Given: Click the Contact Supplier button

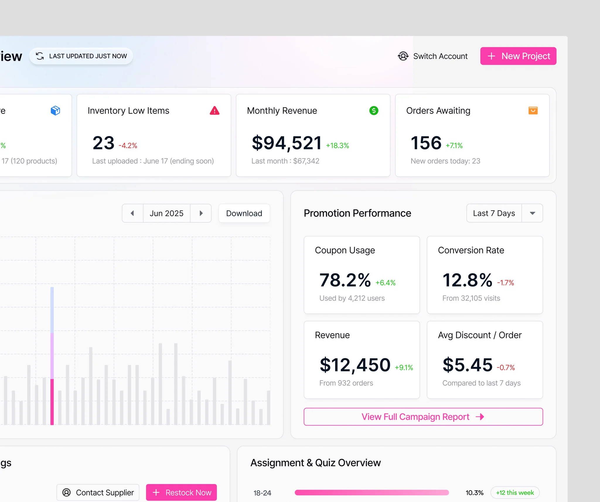Looking at the screenshot, I should tap(98, 492).
